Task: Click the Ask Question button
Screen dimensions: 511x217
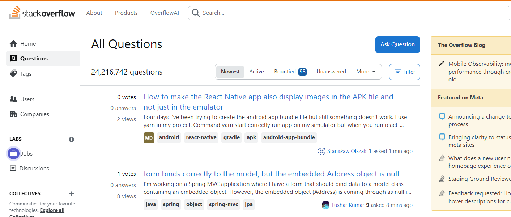Action: 397,44
